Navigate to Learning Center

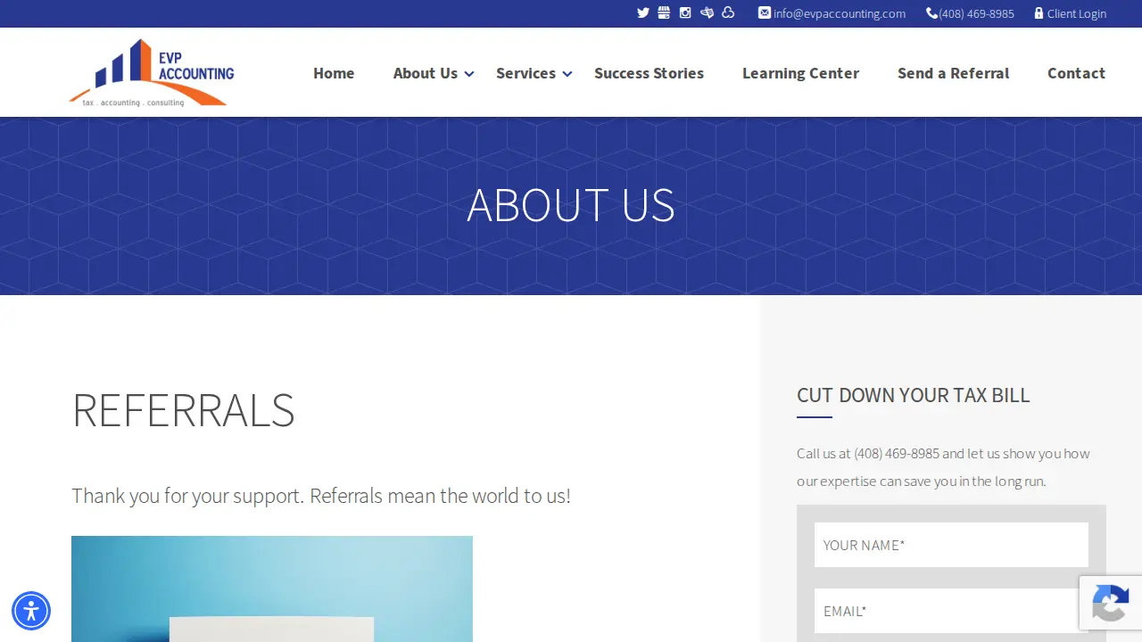coord(800,73)
